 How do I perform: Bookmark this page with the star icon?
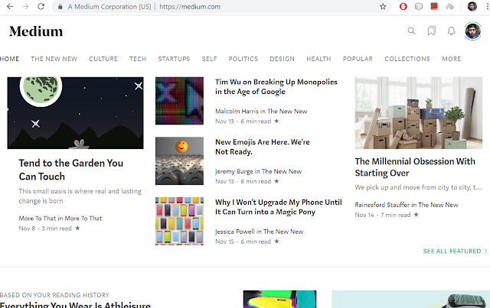pos(383,7)
